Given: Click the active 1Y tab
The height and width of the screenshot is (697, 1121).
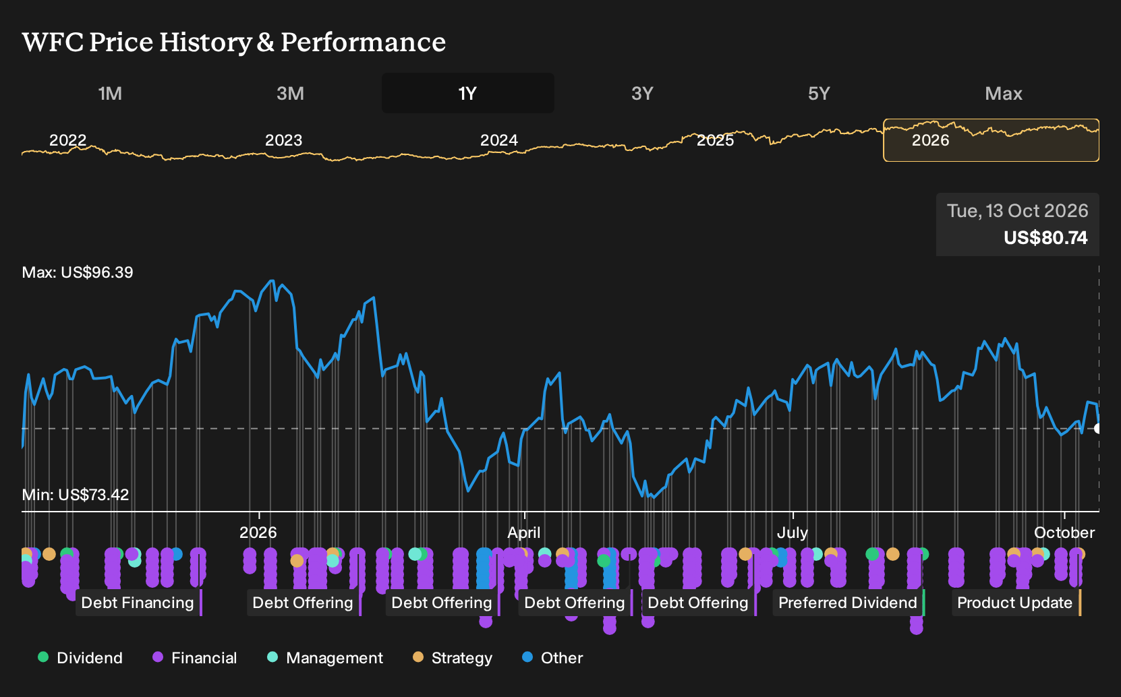Looking at the screenshot, I should [x=467, y=93].
